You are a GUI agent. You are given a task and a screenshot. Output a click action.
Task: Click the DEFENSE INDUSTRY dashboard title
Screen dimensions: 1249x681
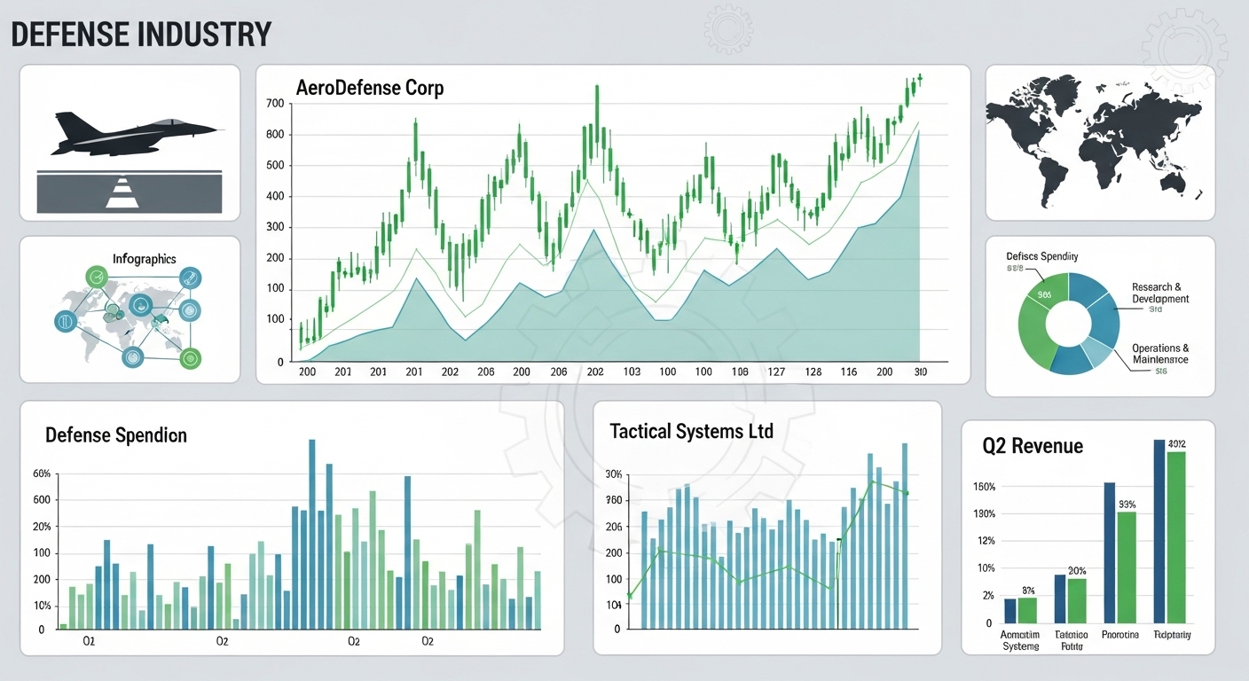point(140,34)
